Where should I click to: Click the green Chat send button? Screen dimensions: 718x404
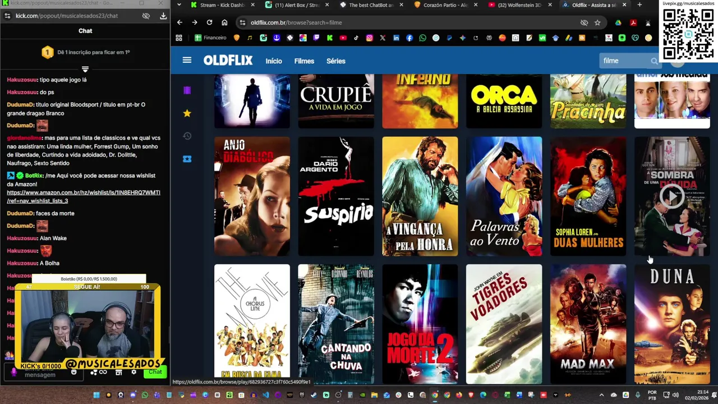click(x=155, y=372)
